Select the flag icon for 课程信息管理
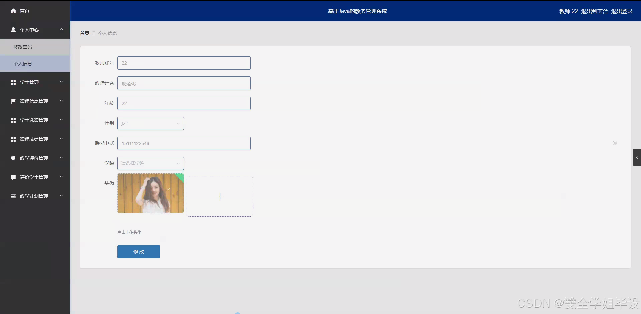Viewport: 641px width, 314px height. coord(13,101)
